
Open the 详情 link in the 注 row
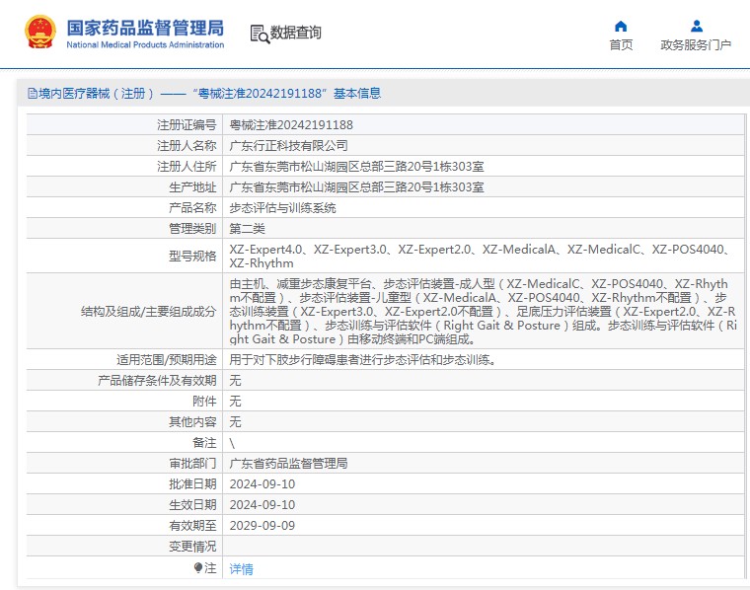241,569
